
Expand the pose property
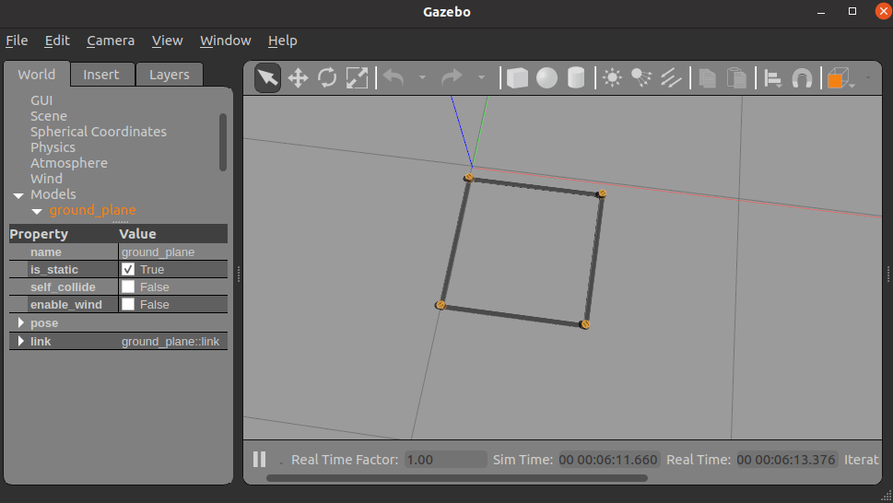pyautogui.click(x=21, y=322)
